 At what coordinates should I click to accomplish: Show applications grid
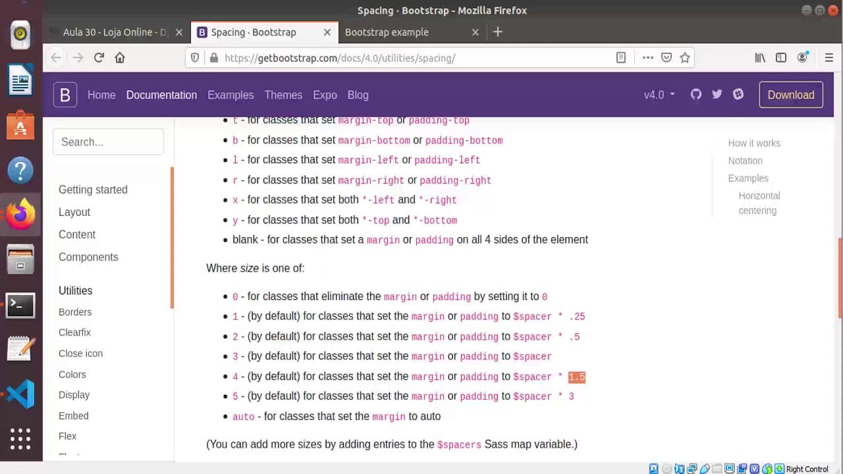click(x=20, y=438)
